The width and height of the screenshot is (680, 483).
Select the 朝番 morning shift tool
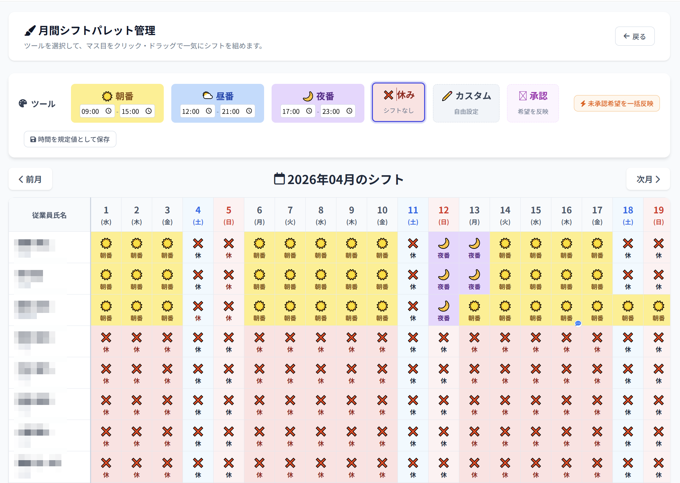click(117, 96)
